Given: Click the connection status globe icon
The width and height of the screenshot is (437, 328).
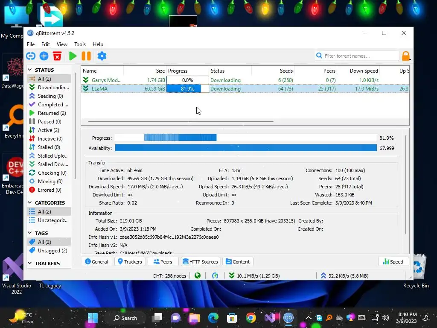Looking at the screenshot, I should click(x=198, y=276).
